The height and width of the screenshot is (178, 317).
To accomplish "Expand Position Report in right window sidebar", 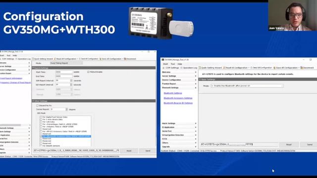I will 179,84.
